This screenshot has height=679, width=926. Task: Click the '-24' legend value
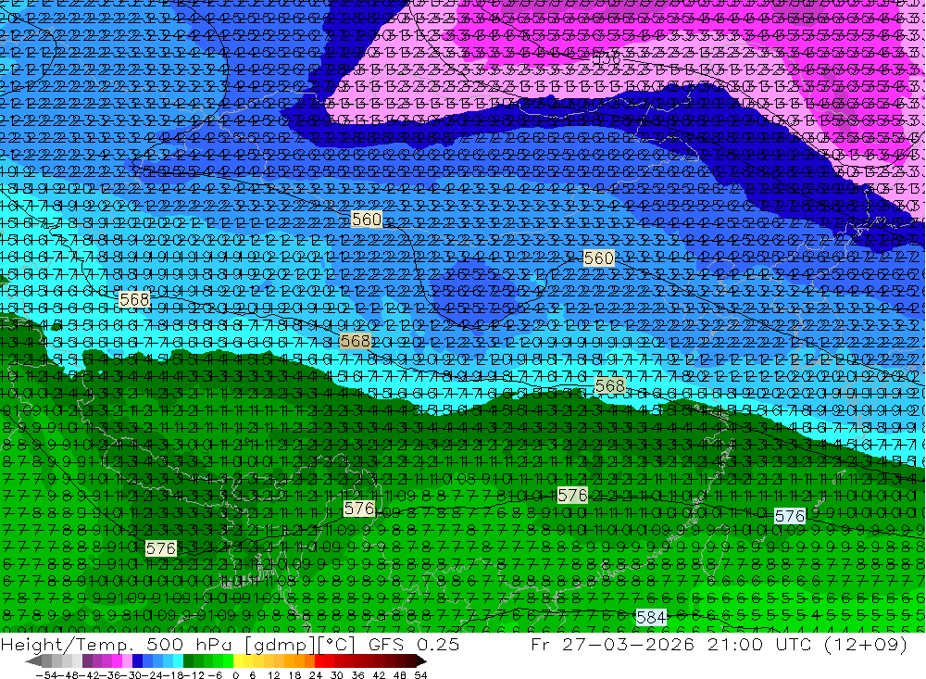point(153,675)
